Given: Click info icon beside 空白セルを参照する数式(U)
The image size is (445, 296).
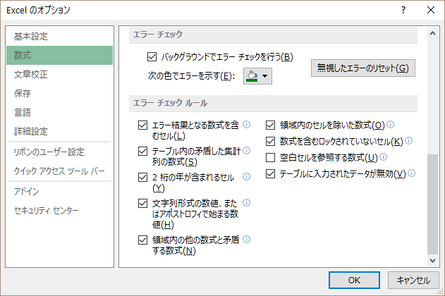Looking at the screenshot, I should (x=383, y=156).
